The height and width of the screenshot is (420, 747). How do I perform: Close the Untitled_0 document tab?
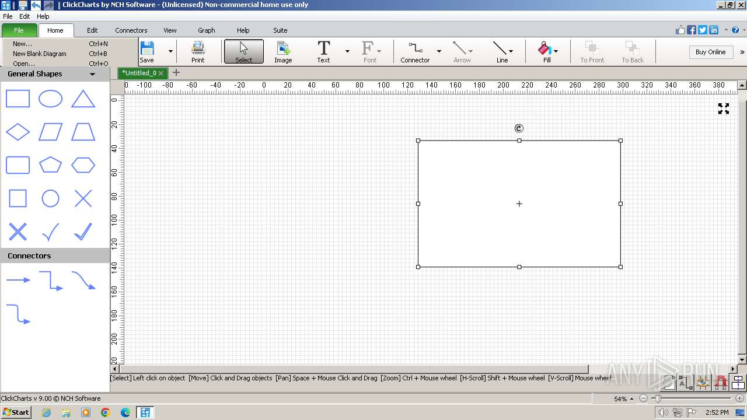click(160, 73)
